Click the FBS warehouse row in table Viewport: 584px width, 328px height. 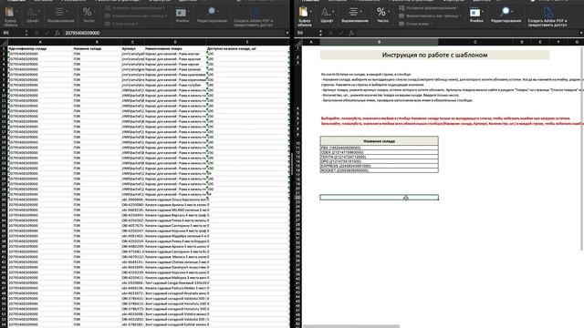click(x=380, y=148)
